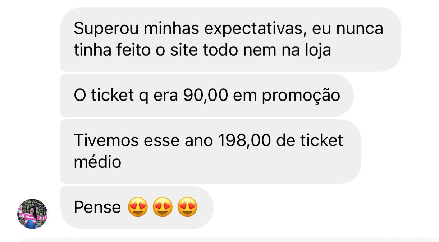
Task: Open the sender's round profile picture
Action: tap(32, 214)
